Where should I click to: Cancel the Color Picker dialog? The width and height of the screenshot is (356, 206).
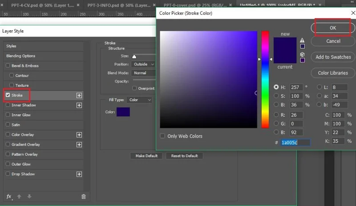pos(332,41)
